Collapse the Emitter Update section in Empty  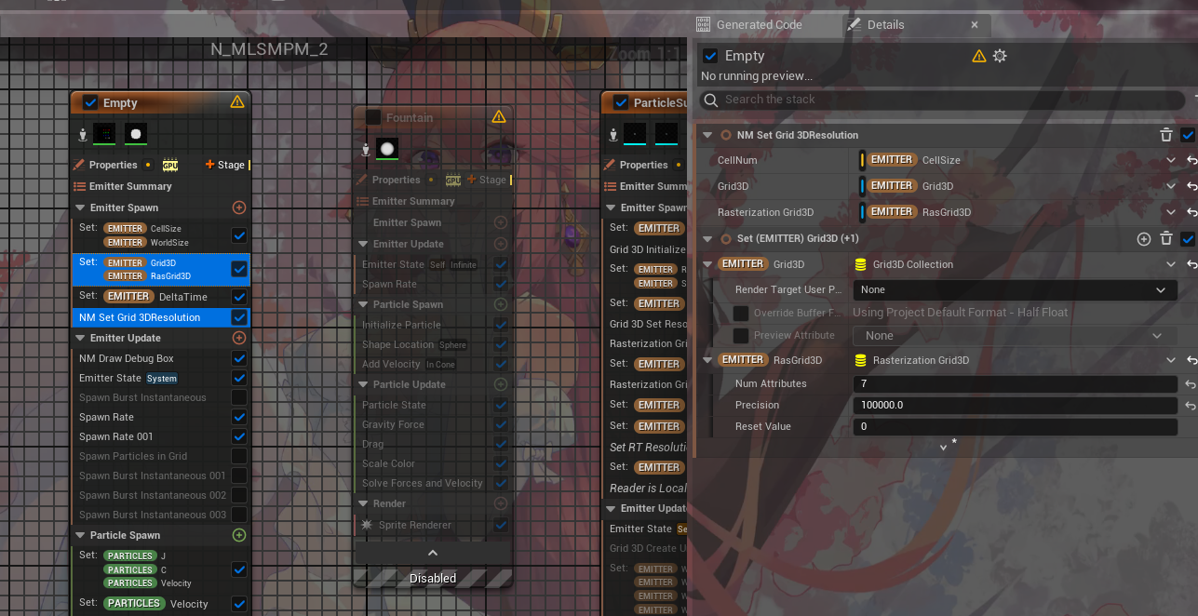click(80, 338)
